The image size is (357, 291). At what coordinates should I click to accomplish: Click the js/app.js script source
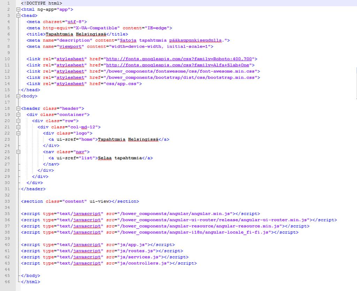pyautogui.click(x=132, y=245)
